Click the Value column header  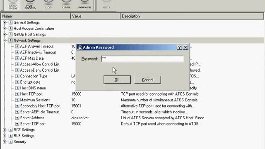click(x=95, y=16)
